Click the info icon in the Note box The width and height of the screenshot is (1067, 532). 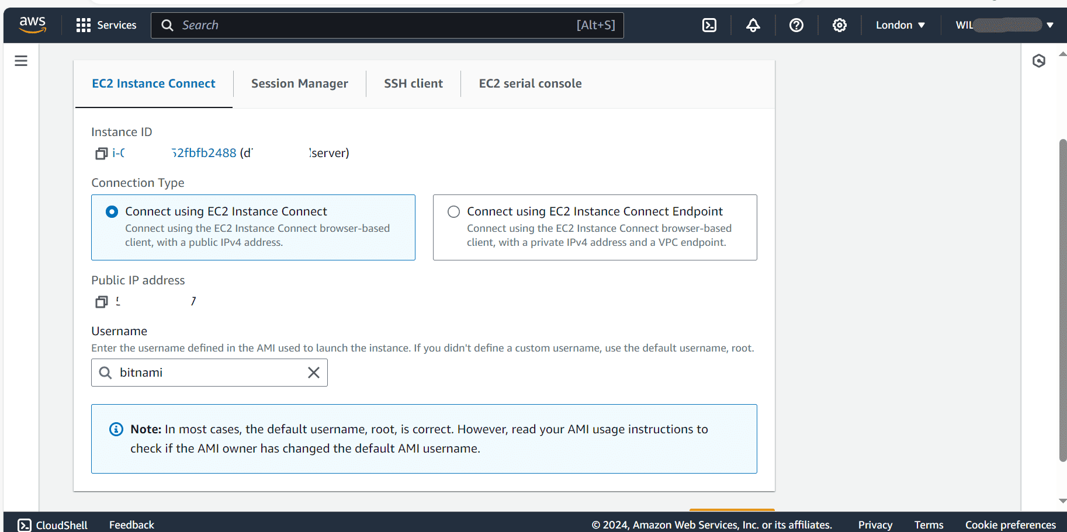coord(116,429)
